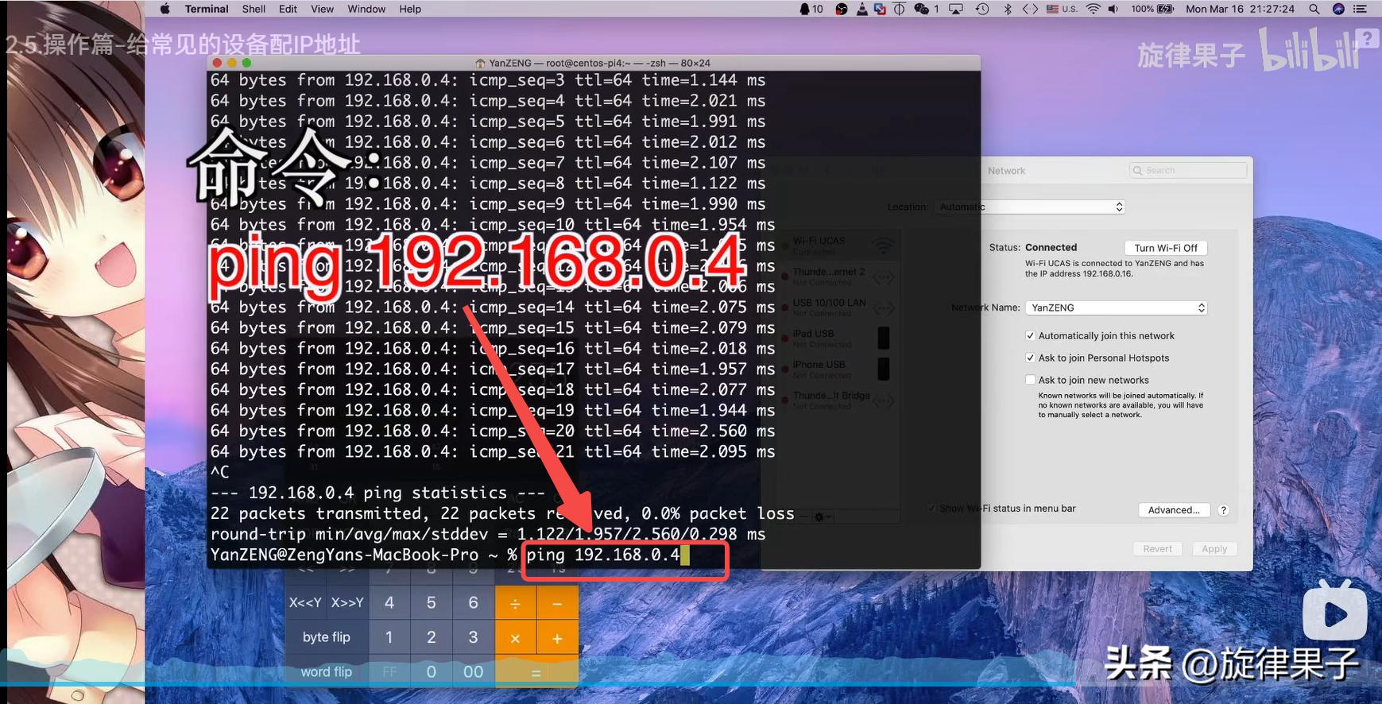Open the WeChat menu bar icon
Viewport: 1382px width, 704px height.
point(921,9)
